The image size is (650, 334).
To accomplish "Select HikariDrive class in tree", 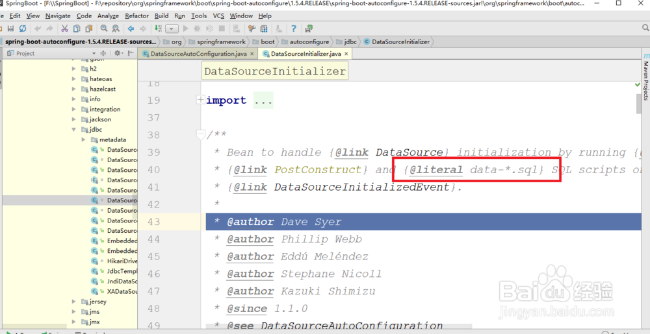I will tap(122, 261).
